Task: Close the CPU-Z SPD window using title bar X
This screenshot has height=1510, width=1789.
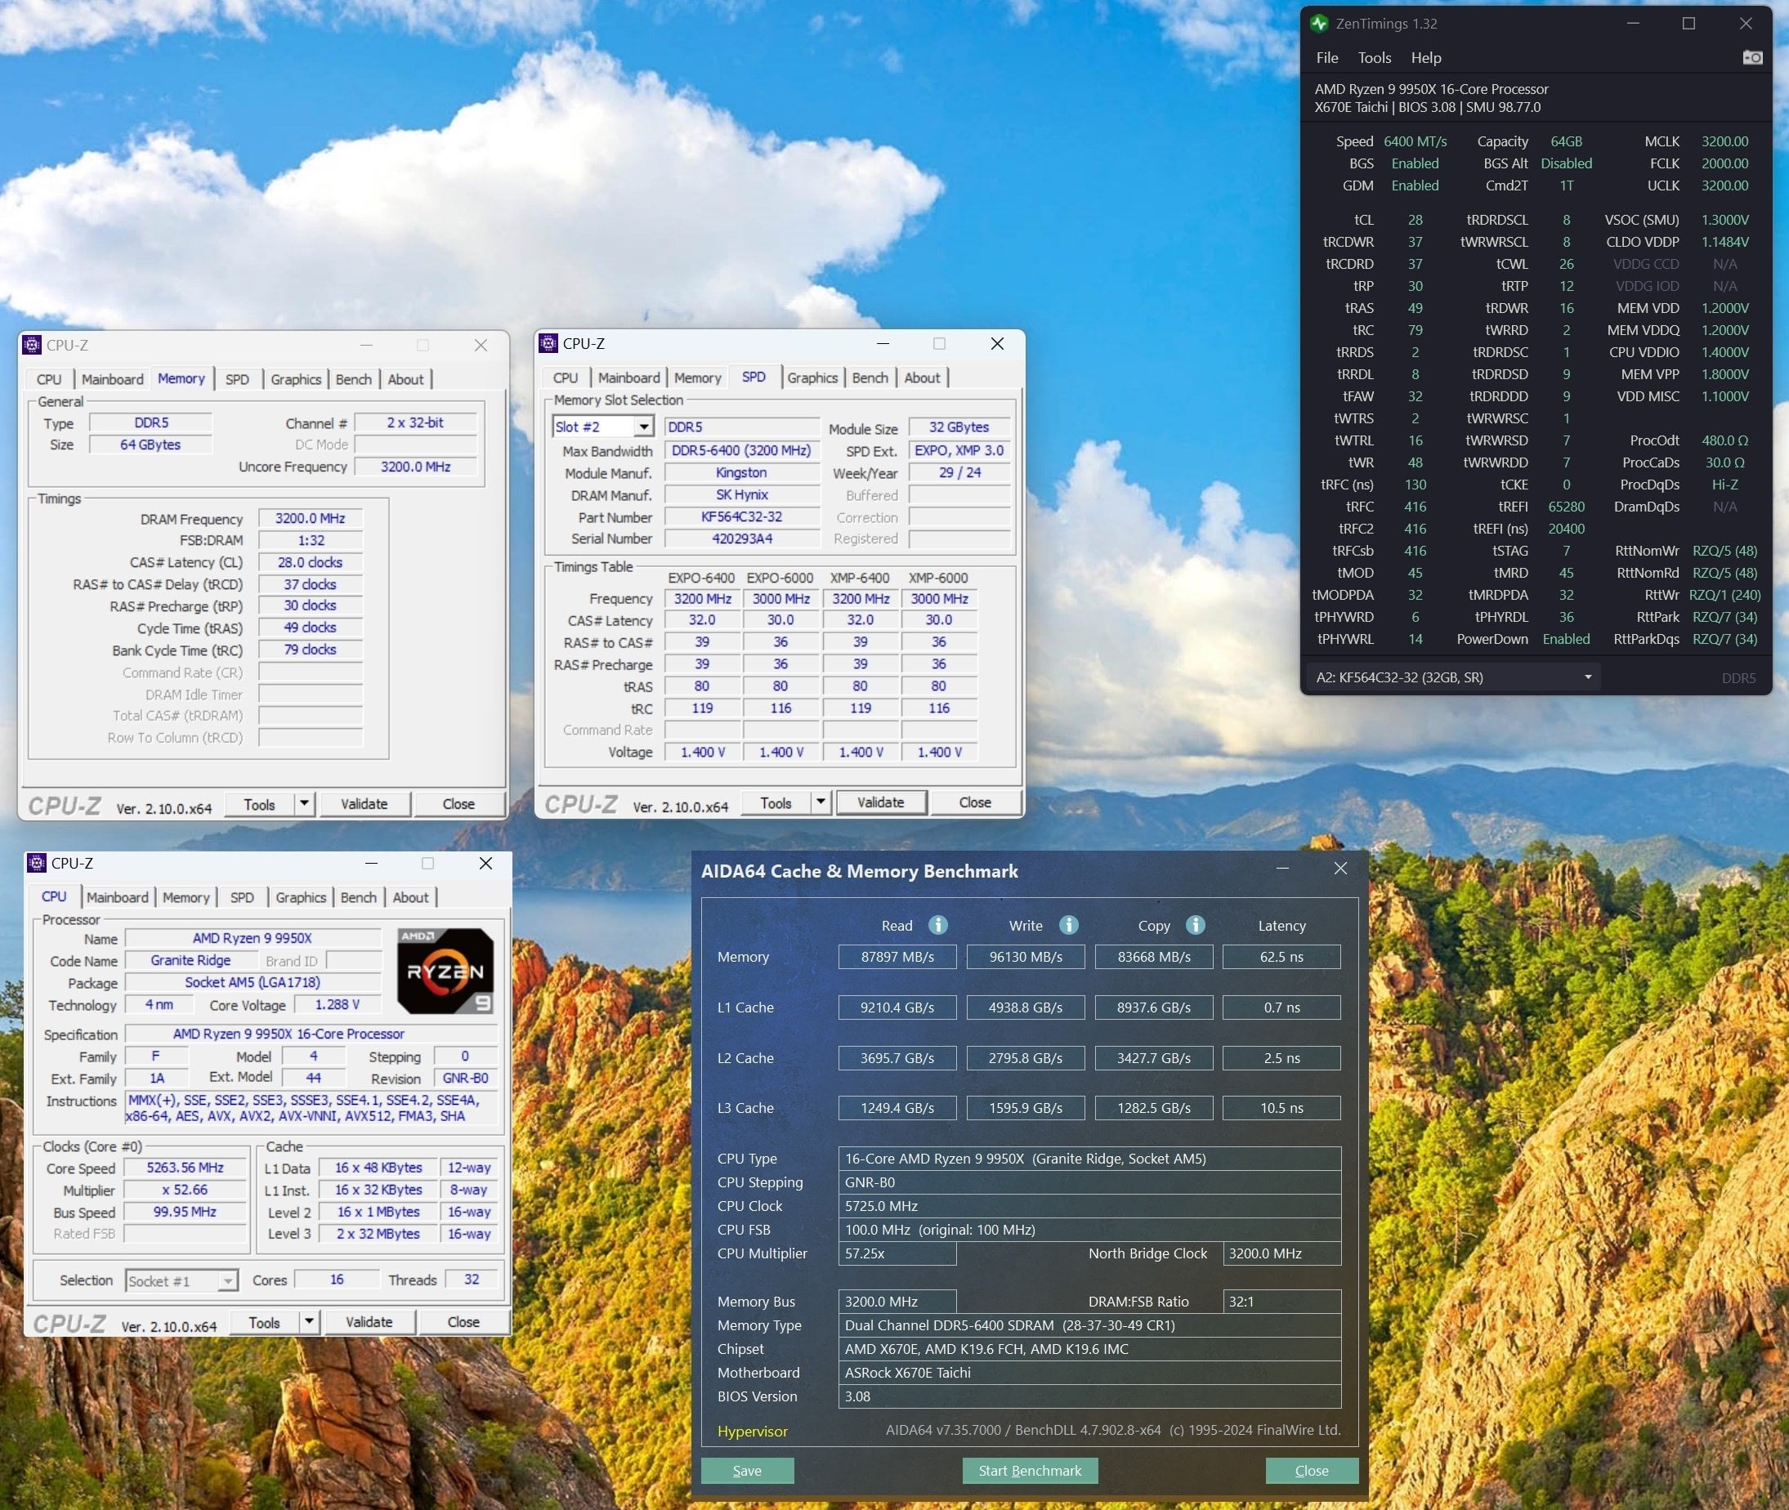Action: coord(997,343)
